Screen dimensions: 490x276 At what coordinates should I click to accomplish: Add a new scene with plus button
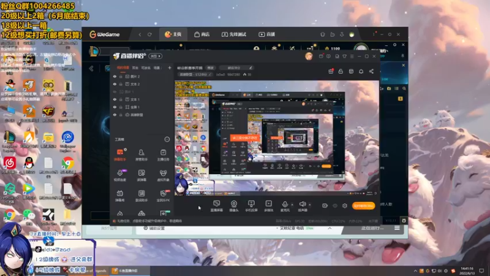(170, 67)
